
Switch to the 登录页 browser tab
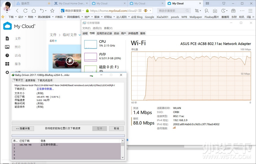(33, 3)
